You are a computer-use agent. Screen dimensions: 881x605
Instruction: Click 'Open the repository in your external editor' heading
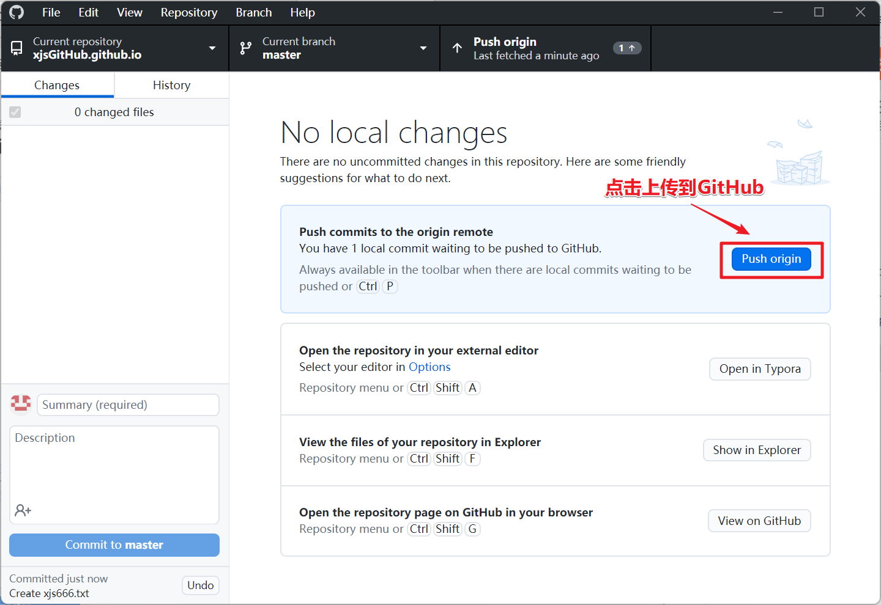(418, 350)
